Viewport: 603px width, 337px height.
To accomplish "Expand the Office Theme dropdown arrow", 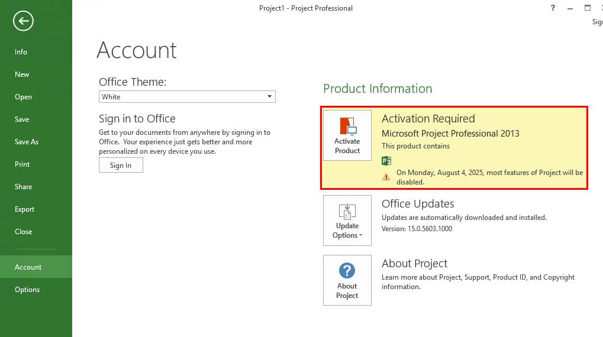I will (270, 96).
